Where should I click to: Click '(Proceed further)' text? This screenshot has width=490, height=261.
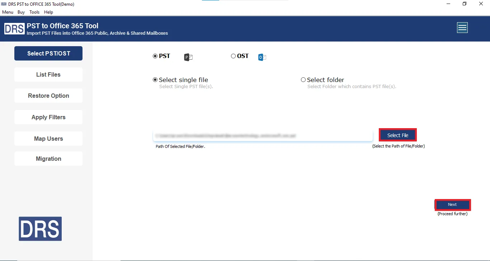(452, 214)
